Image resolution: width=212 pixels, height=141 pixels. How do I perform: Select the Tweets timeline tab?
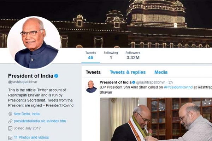click(x=93, y=72)
